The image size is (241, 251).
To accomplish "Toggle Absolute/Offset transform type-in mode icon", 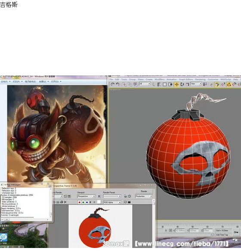I will (x=170, y=230).
